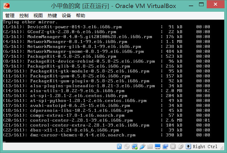Click the hard disk activity icon
This screenshot has width=227, height=153.
click(119, 147)
